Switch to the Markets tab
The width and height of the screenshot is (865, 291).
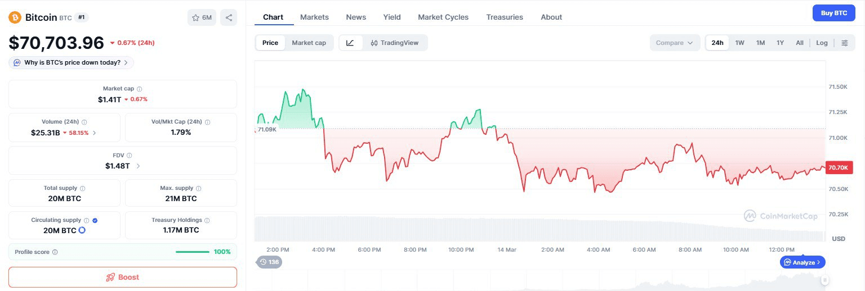314,17
